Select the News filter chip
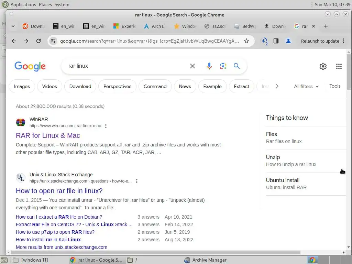Screen dimensions: 352x264 click(185, 86)
